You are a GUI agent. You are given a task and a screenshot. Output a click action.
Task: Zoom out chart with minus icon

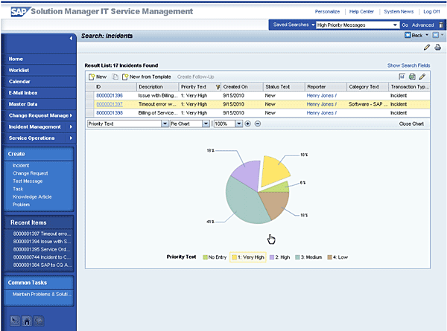[x=258, y=123]
